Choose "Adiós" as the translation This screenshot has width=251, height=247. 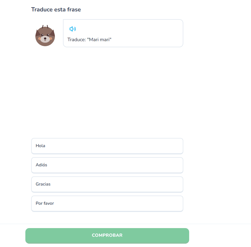pyautogui.click(x=107, y=165)
